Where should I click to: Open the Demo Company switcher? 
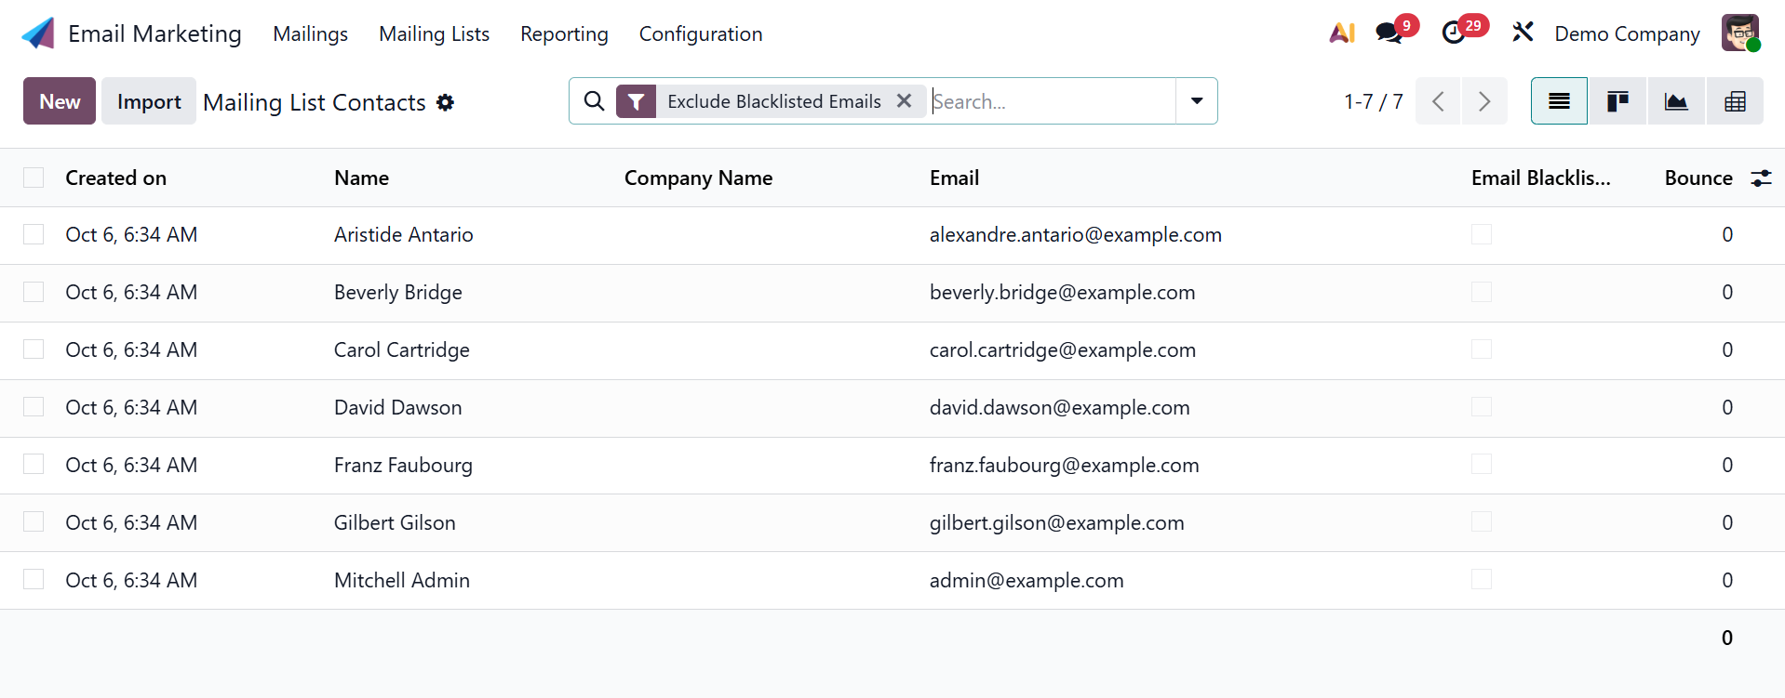click(1627, 33)
